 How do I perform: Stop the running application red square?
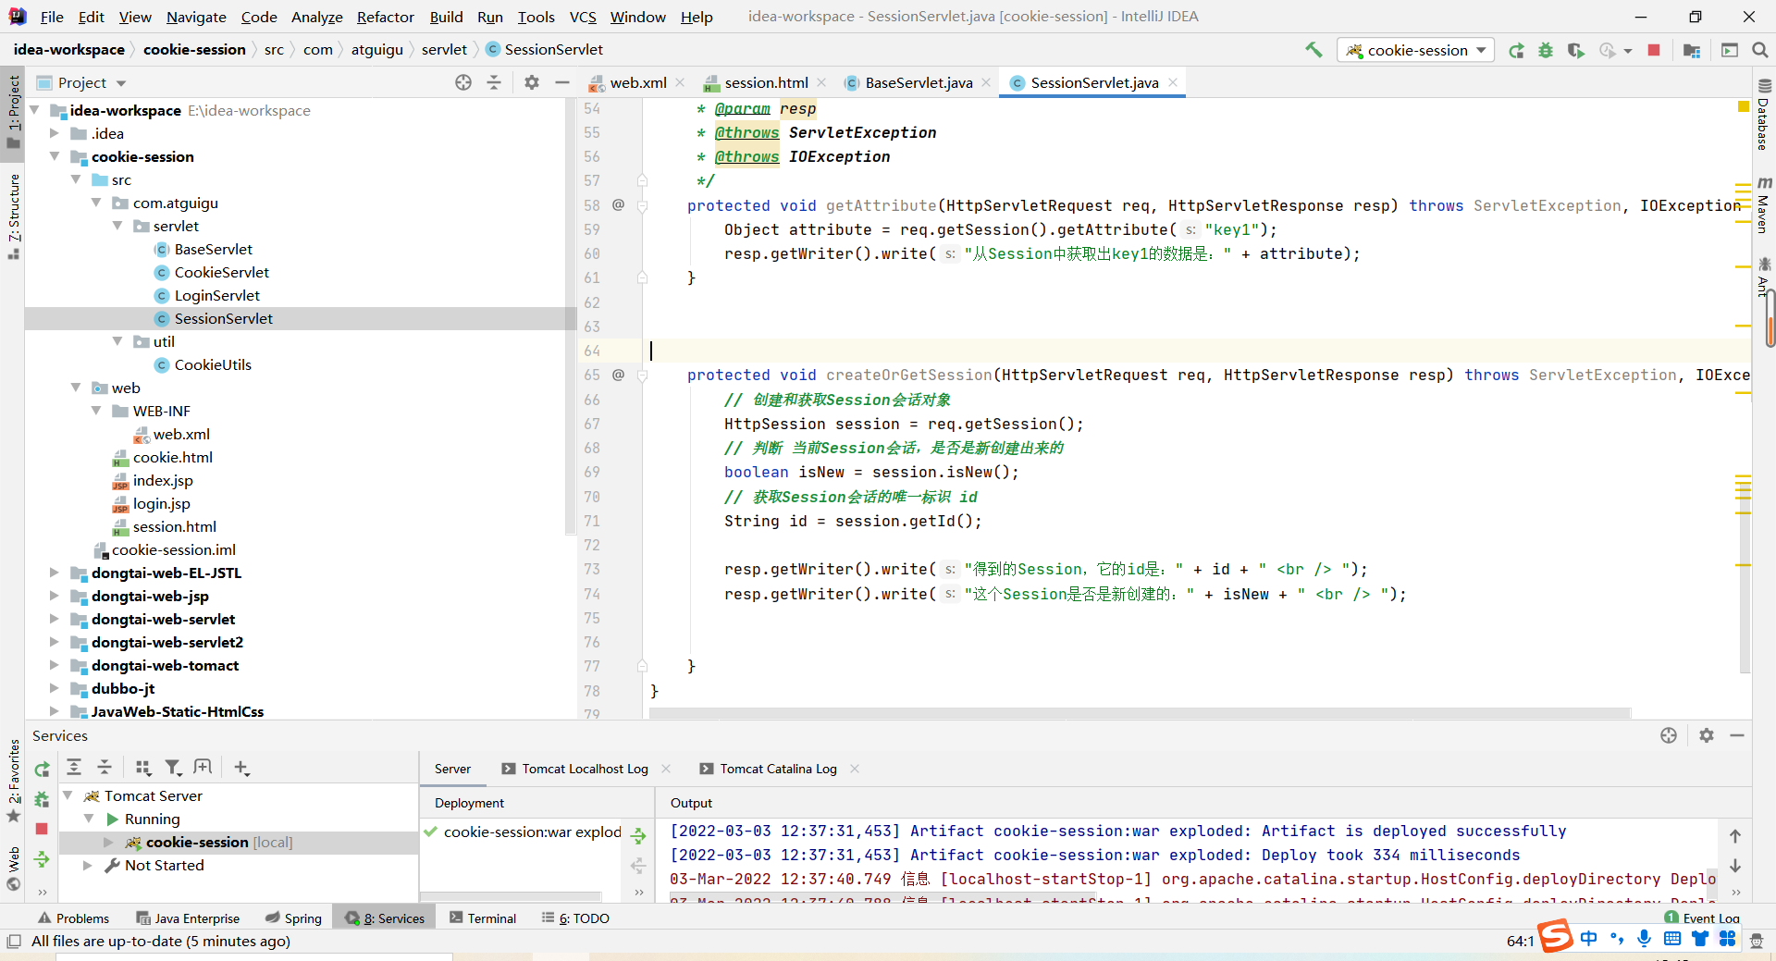pyautogui.click(x=1654, y=50)
